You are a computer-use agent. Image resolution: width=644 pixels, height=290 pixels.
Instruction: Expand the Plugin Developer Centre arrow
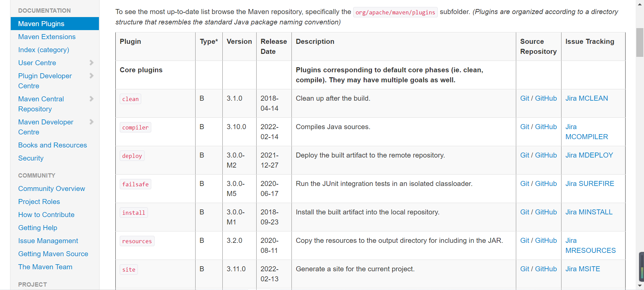(91, 76)
